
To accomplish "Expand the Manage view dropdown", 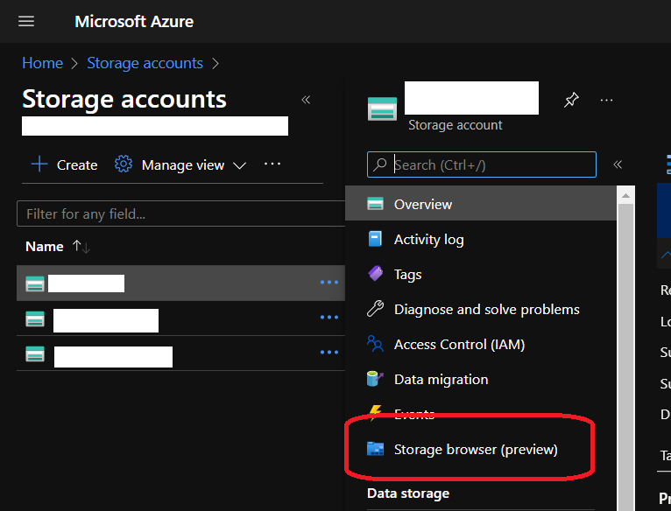I will point(181,164).
